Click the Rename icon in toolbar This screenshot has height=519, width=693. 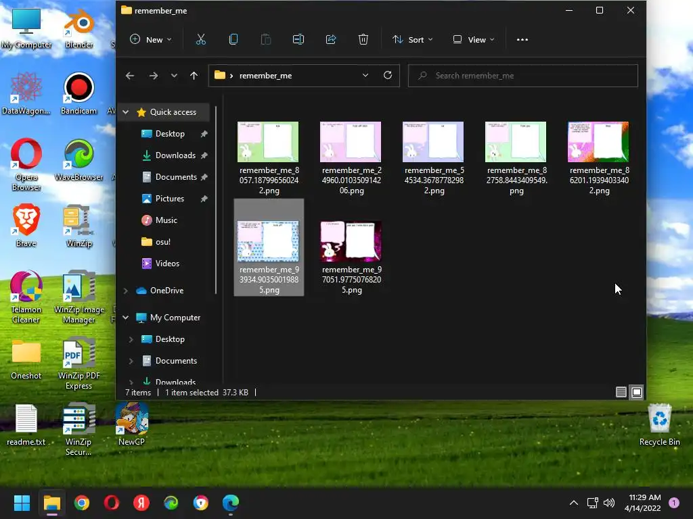coord(298,40)
